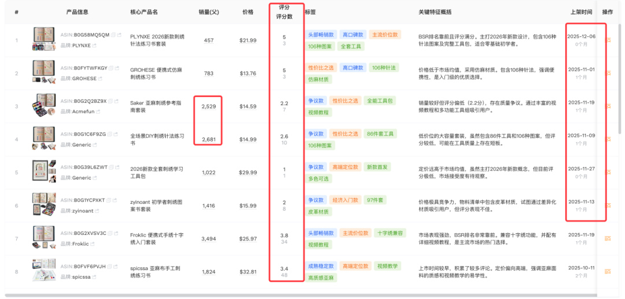The image size is (625, 299).
Task: Click the orange action icon in PLYNXE row
Action: 608,40
